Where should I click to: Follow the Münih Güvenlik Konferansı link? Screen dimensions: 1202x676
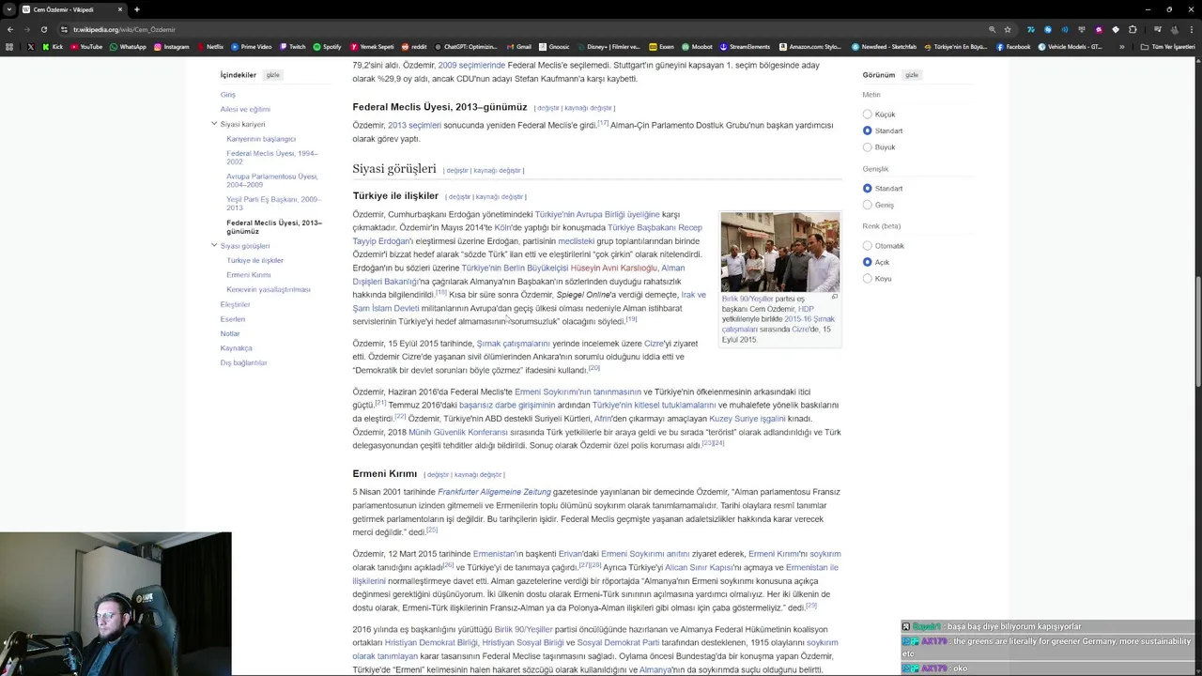458,432
